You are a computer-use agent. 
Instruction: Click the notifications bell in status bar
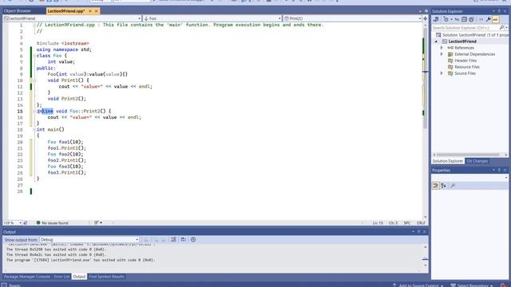(x=504, y=285)
